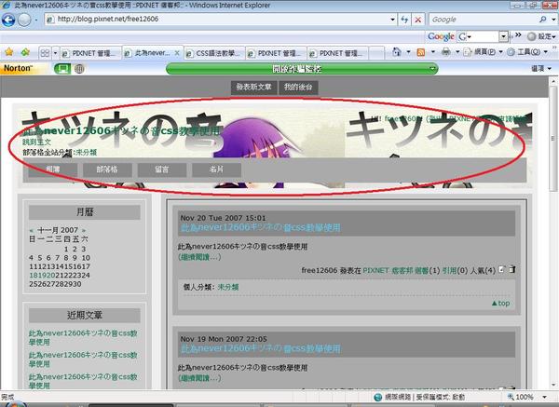559x407 pixels.
Task: Click 未分類 in 個人分類 of first post
Action: tap(228, 287)
